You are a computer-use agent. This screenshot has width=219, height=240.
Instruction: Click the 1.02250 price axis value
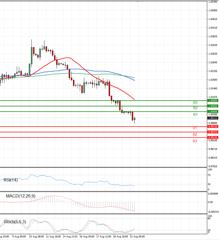coord(213,71)
